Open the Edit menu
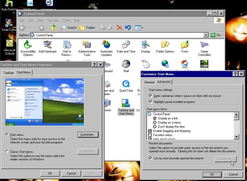The image size is (247, 181). 31,20
